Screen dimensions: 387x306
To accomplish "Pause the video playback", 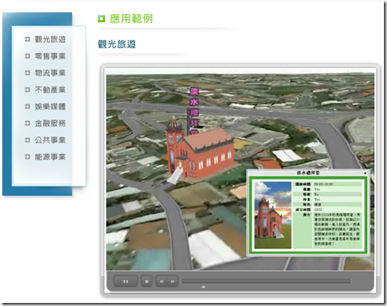I will click(x=126, y=281).
